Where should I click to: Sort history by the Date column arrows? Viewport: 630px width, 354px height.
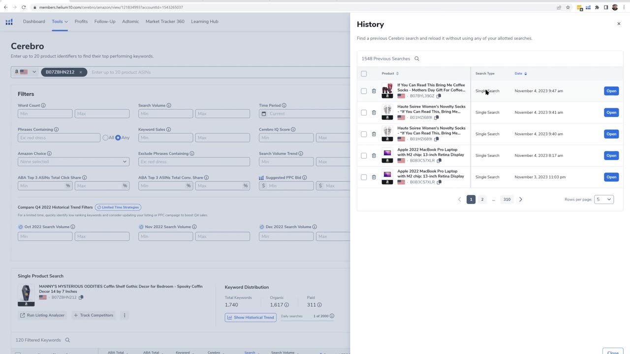point(526,73)
